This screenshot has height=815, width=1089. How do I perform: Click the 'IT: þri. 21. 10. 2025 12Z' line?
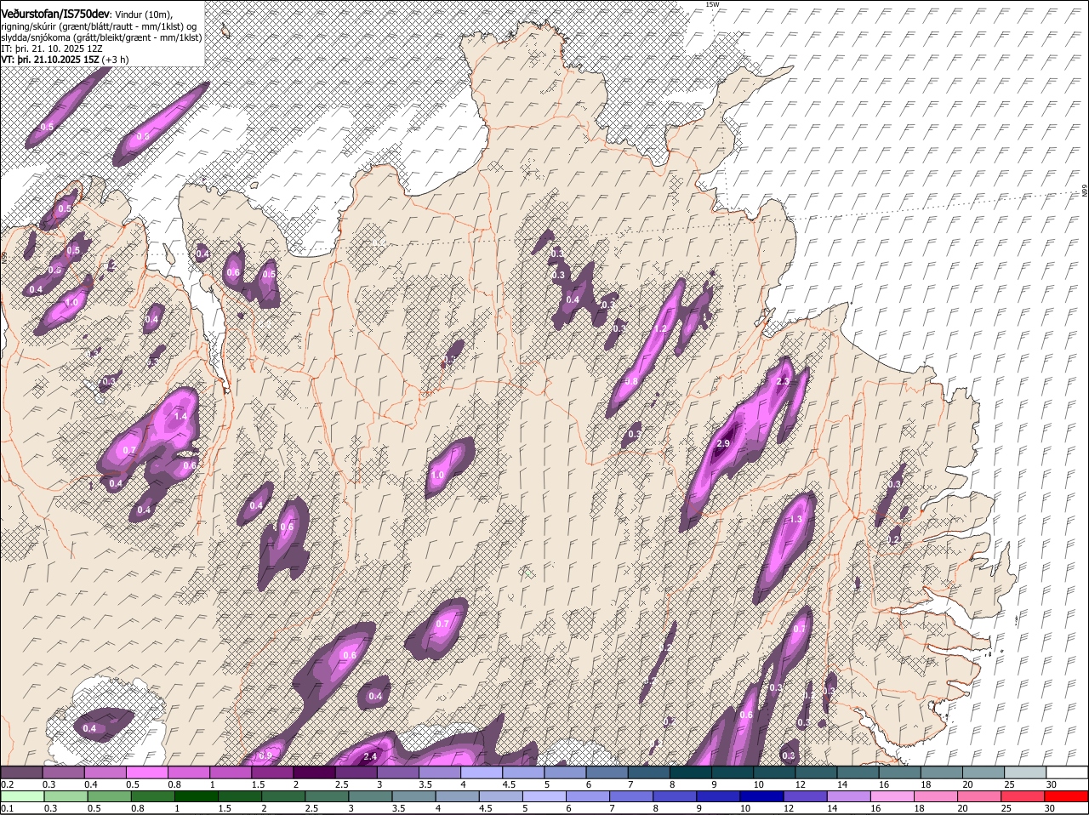[x=51, y=48]
